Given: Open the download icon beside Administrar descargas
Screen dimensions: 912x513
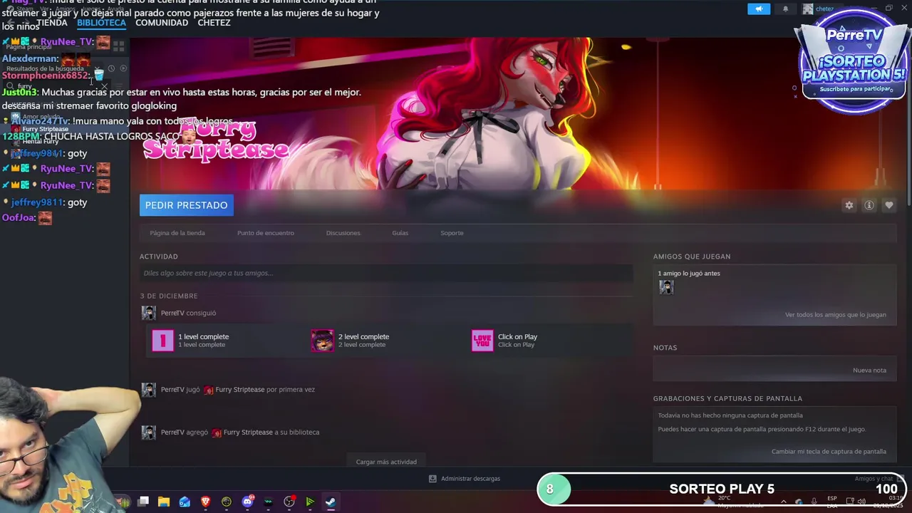Looking at the screenshot, I should click(432, 479).
